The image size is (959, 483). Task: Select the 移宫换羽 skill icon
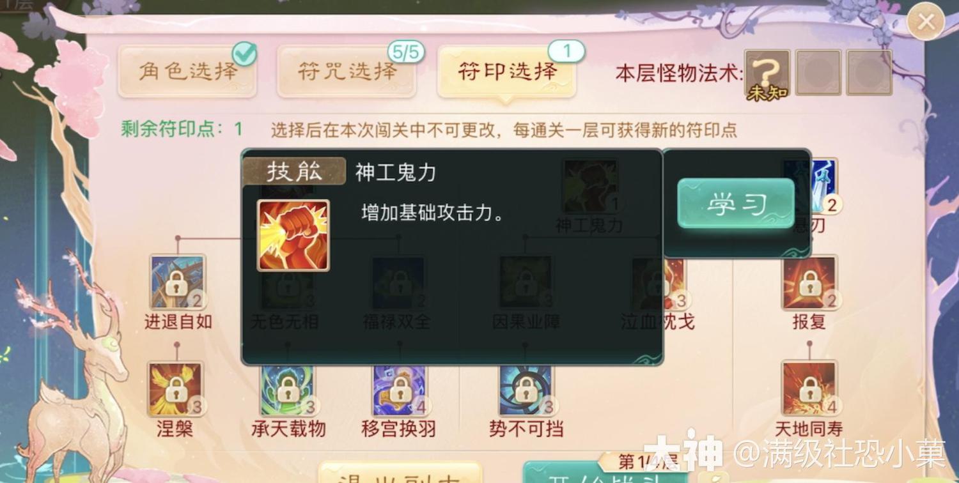[400, 390]
